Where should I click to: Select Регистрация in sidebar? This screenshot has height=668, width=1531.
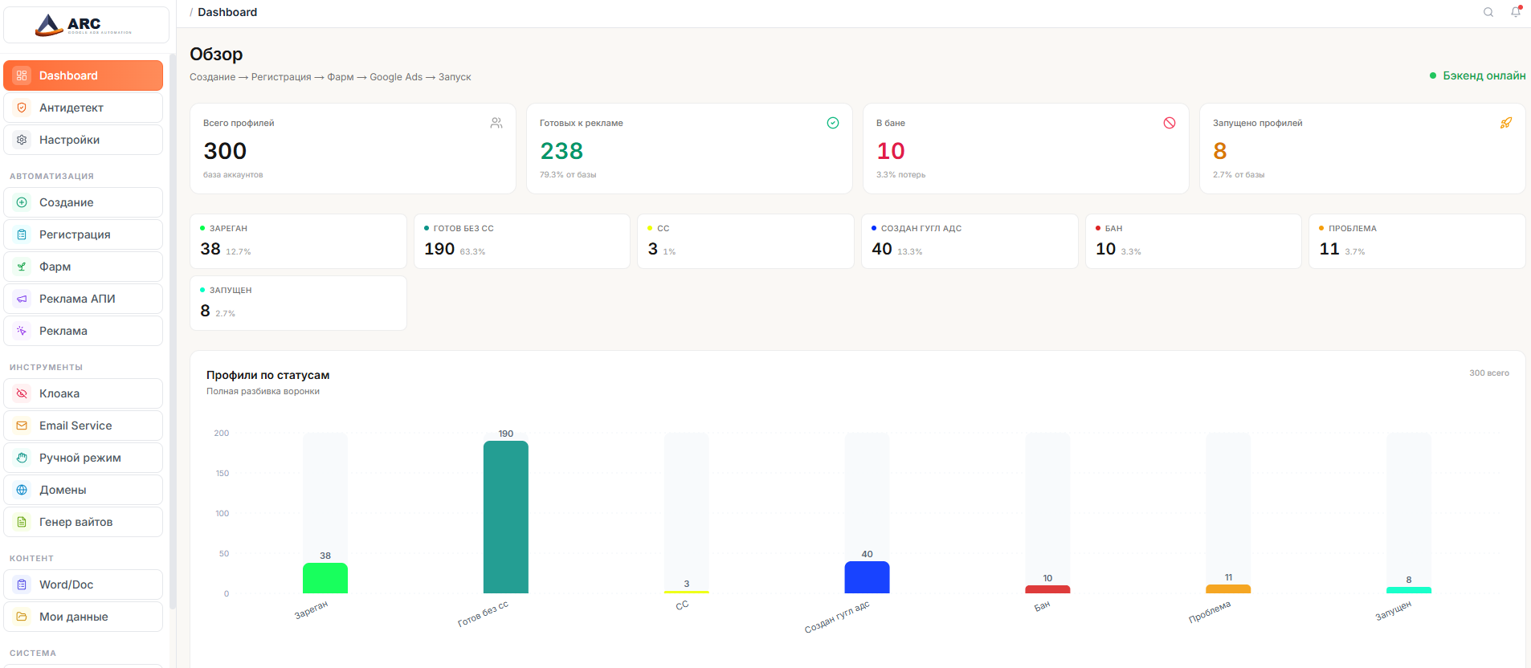coord(84,234)
